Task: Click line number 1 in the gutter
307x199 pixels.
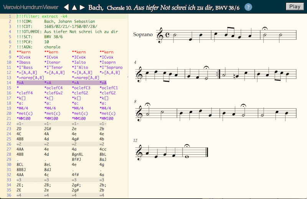Action: coord(10,16)
